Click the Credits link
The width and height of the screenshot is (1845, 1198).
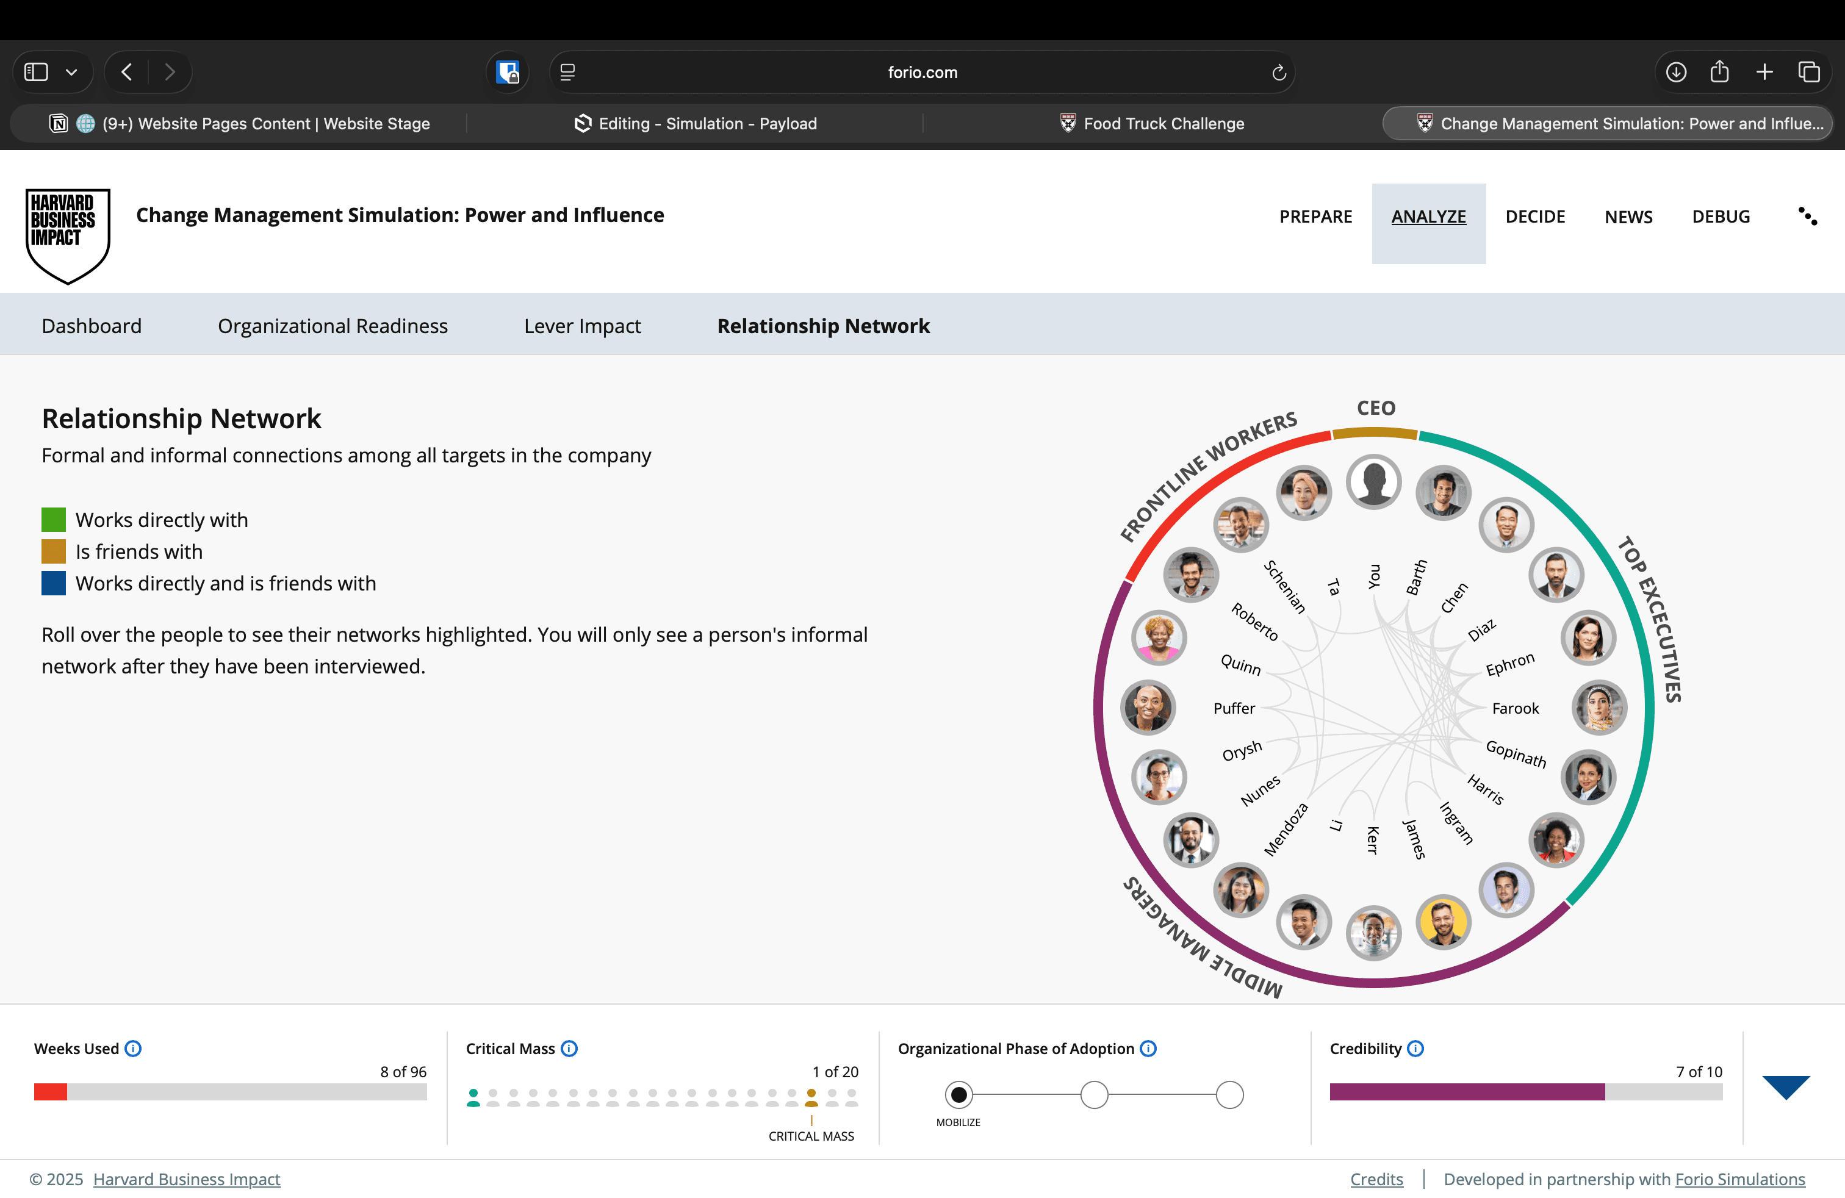pyautogui.click(x=1376, y=1178)
